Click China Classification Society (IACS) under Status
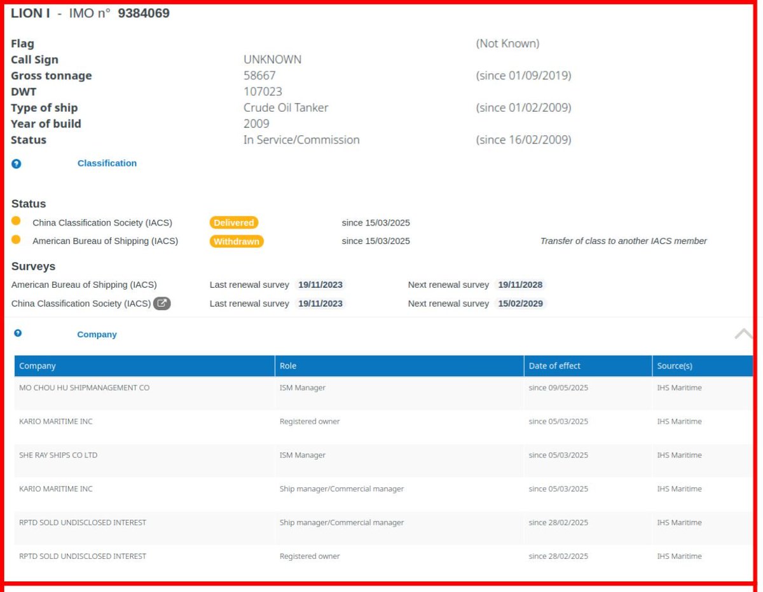 point(102,223)
